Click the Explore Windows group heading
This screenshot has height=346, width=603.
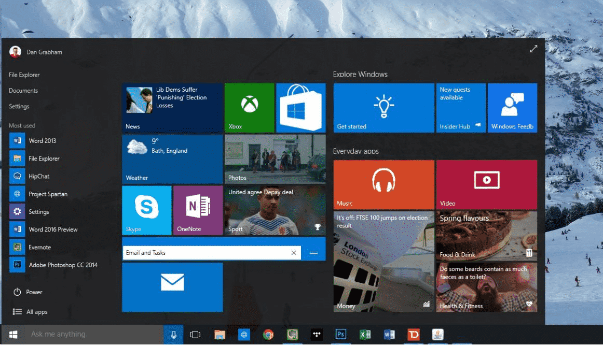tap(360, 74)
